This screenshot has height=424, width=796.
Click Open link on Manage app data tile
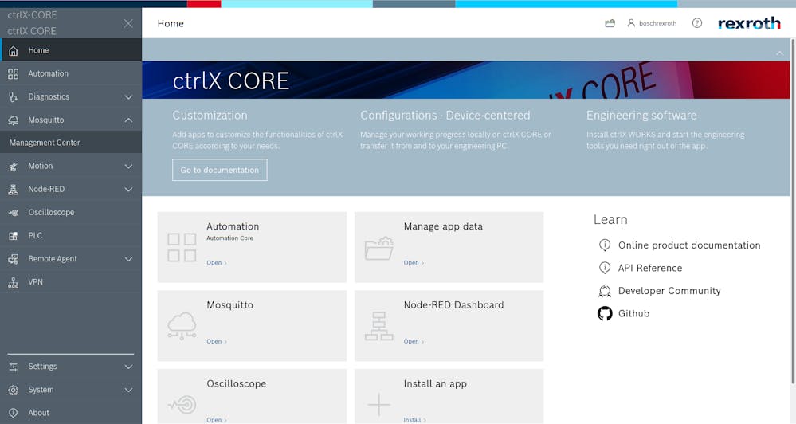414,262
